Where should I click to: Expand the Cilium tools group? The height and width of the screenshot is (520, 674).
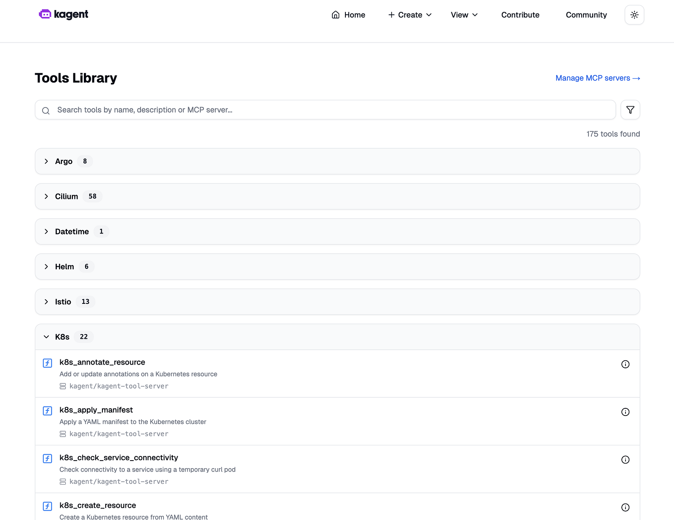click(x=337, y=196)
